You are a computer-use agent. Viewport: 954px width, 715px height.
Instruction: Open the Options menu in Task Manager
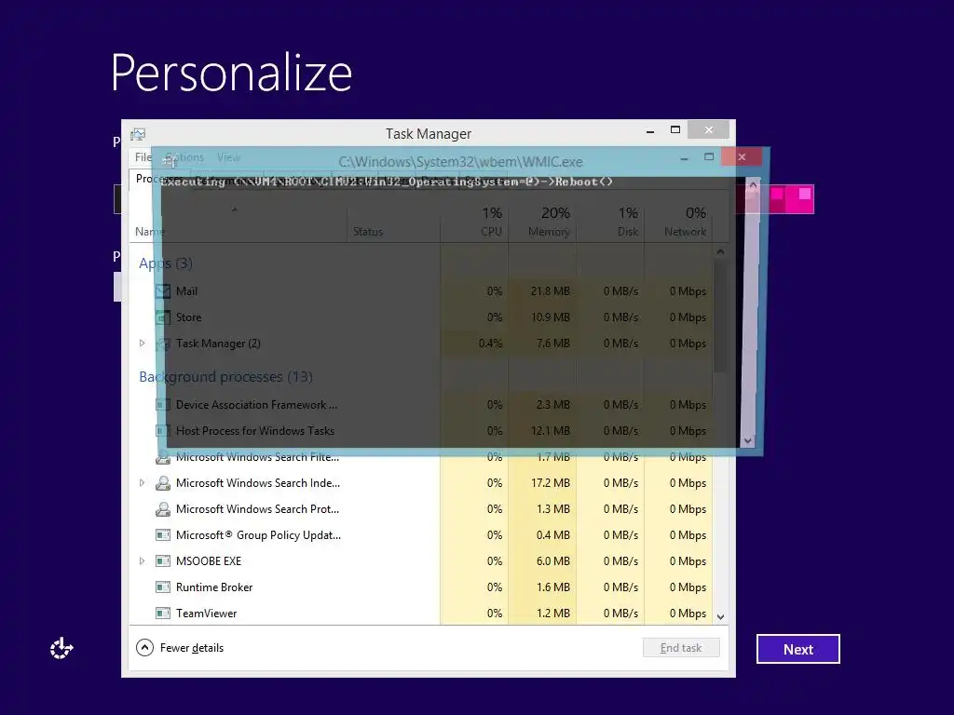185,157
